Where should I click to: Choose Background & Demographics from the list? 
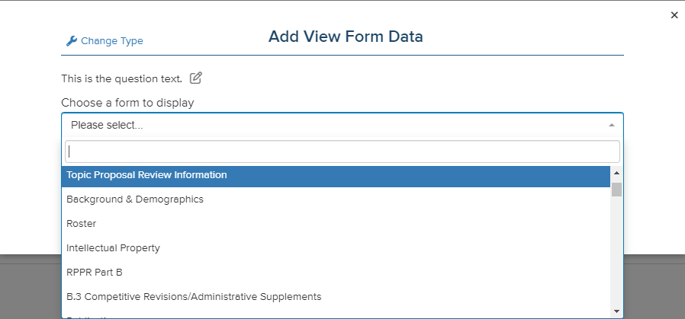tap(336, 199)
